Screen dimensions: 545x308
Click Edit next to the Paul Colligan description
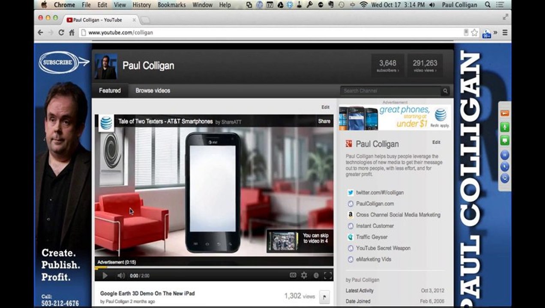point(436,142)
